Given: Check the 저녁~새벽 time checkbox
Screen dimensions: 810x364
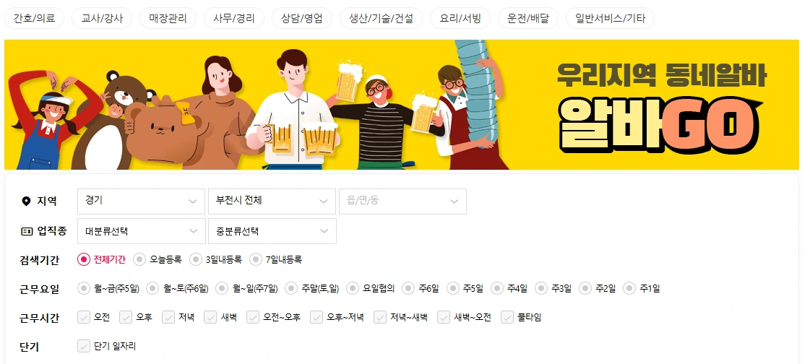Looking at the screenshot, I should pyautogui.click(x=380, y=317).
